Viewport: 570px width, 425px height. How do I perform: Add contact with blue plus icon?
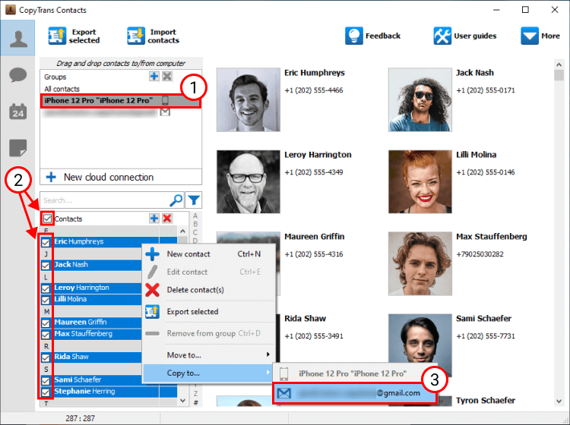[154, 218]
